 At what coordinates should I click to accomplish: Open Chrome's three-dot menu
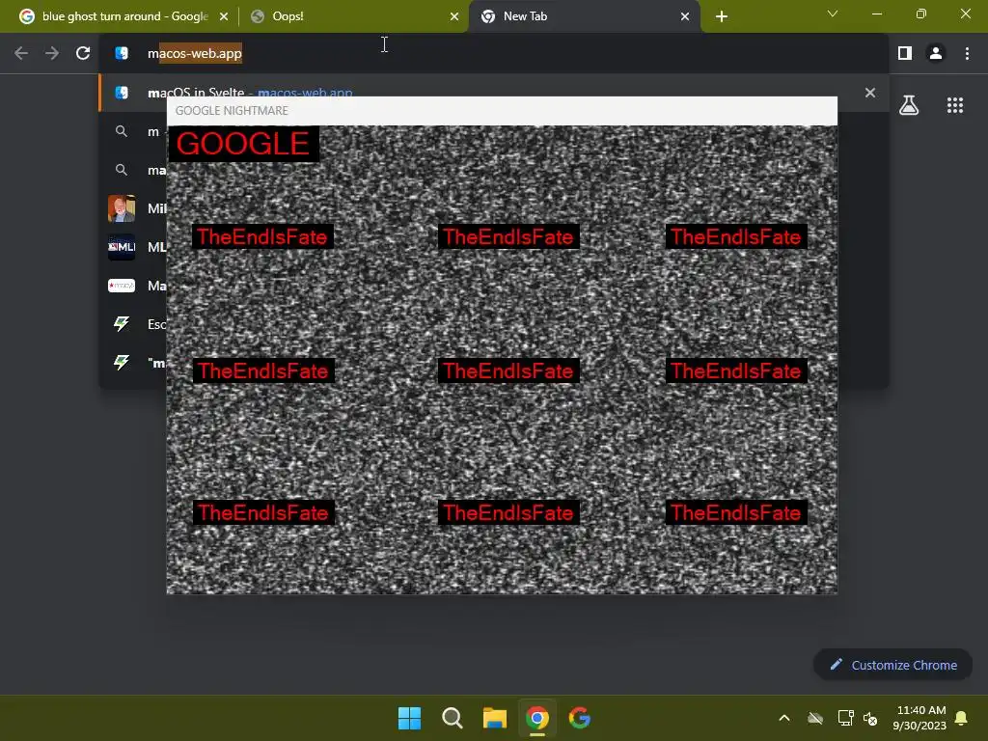[967, 54]
